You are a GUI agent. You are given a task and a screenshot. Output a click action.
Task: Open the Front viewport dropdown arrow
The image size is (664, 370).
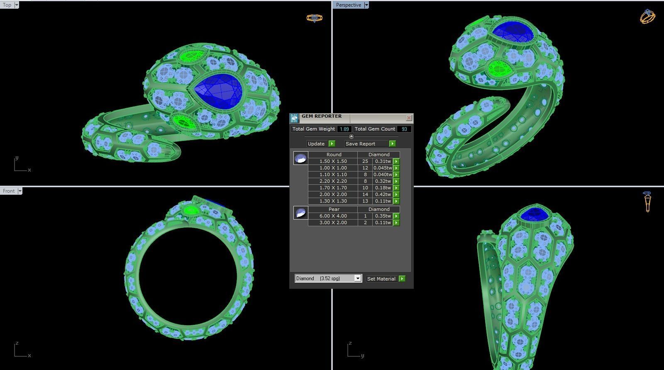(x=20, y=191)
